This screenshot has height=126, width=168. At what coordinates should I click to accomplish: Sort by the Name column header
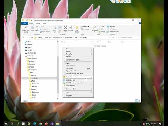(x=63, y=42)
